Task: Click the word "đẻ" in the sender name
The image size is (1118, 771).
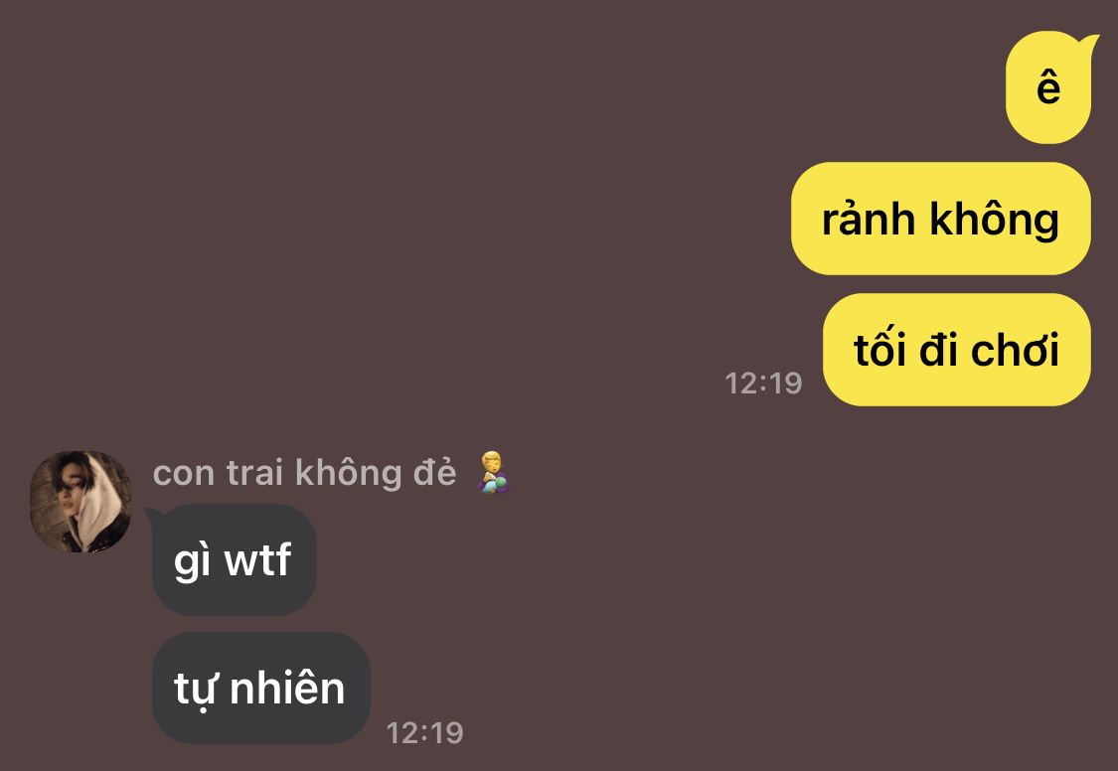Action: tap(435, 472)
